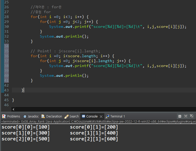Screen dimensions: 196x151
Task: Click the Javadoc @ icon
Action: (25, 116)
